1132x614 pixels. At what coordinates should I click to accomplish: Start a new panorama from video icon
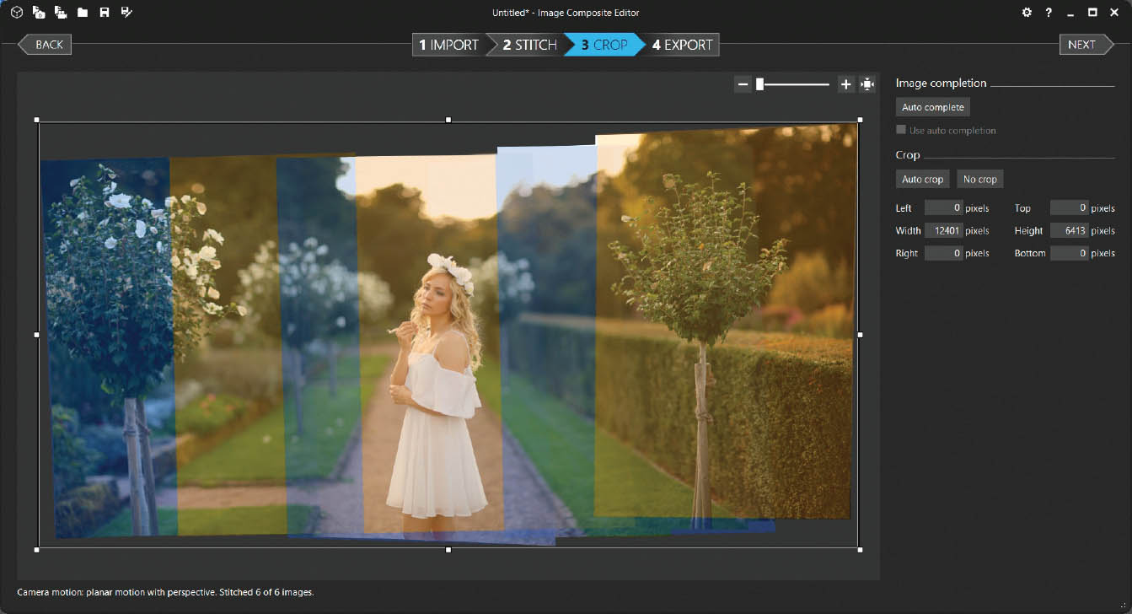61,13
